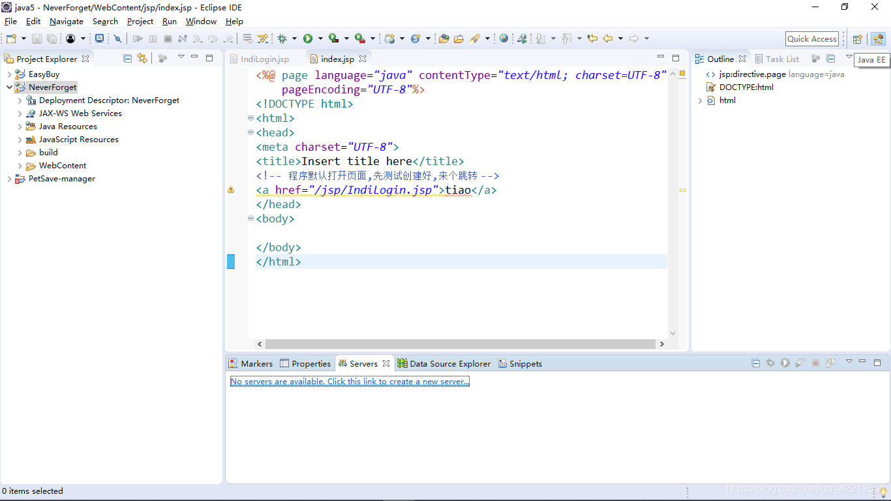Click the debug server icon in Servers view
Image resolution: width=891 pixels, height=501 pixels.
tap(770, 363)
